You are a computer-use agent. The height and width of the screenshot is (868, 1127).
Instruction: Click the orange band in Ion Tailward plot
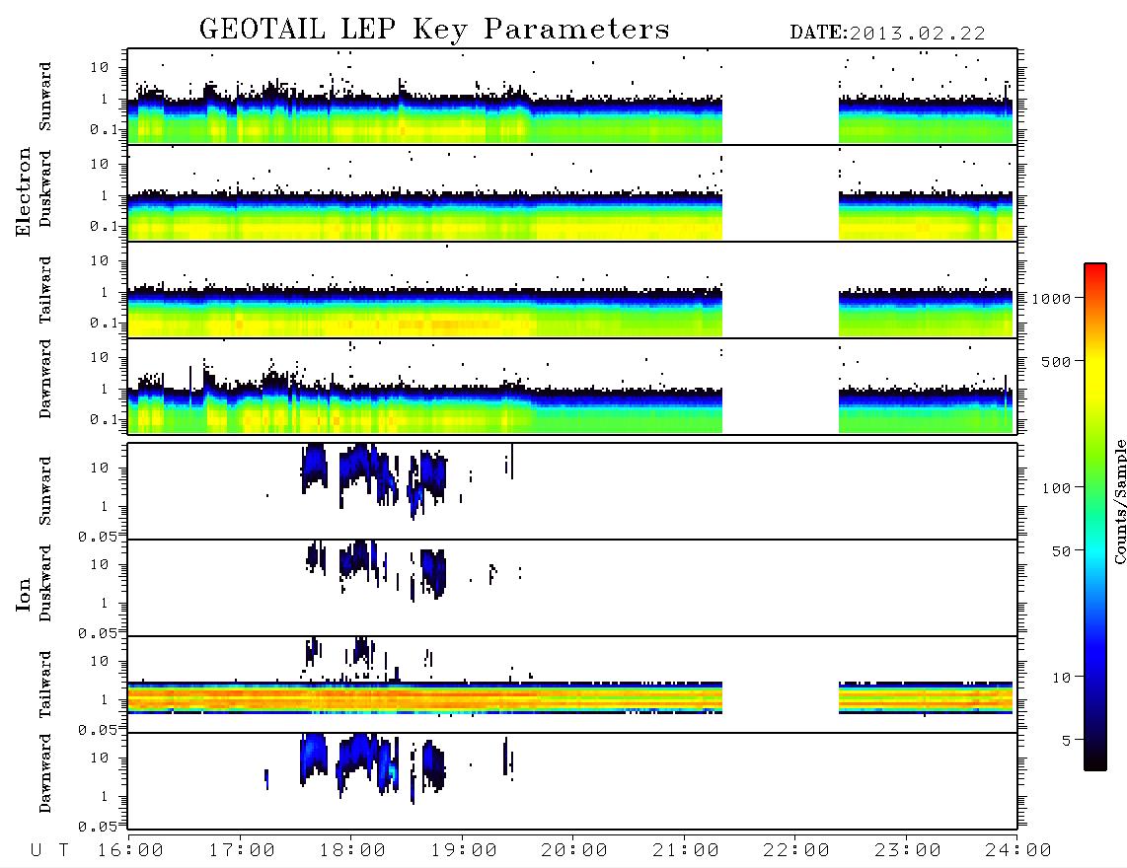click(424, 697)
